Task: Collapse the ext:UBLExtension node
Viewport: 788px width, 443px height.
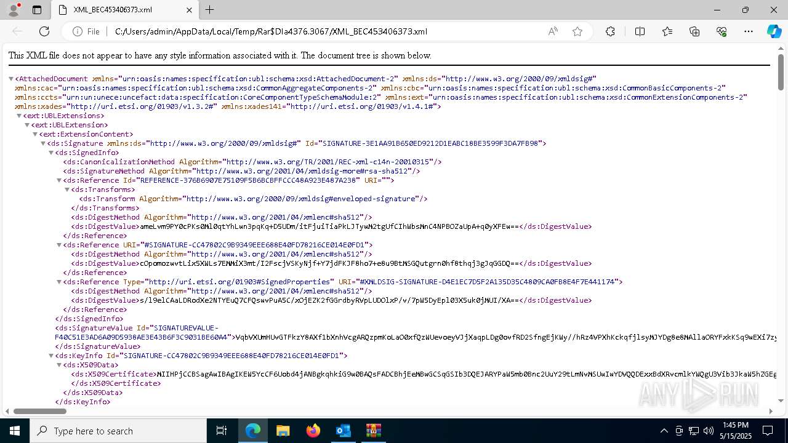Action: pyautogui.click(x=27, y=125)
